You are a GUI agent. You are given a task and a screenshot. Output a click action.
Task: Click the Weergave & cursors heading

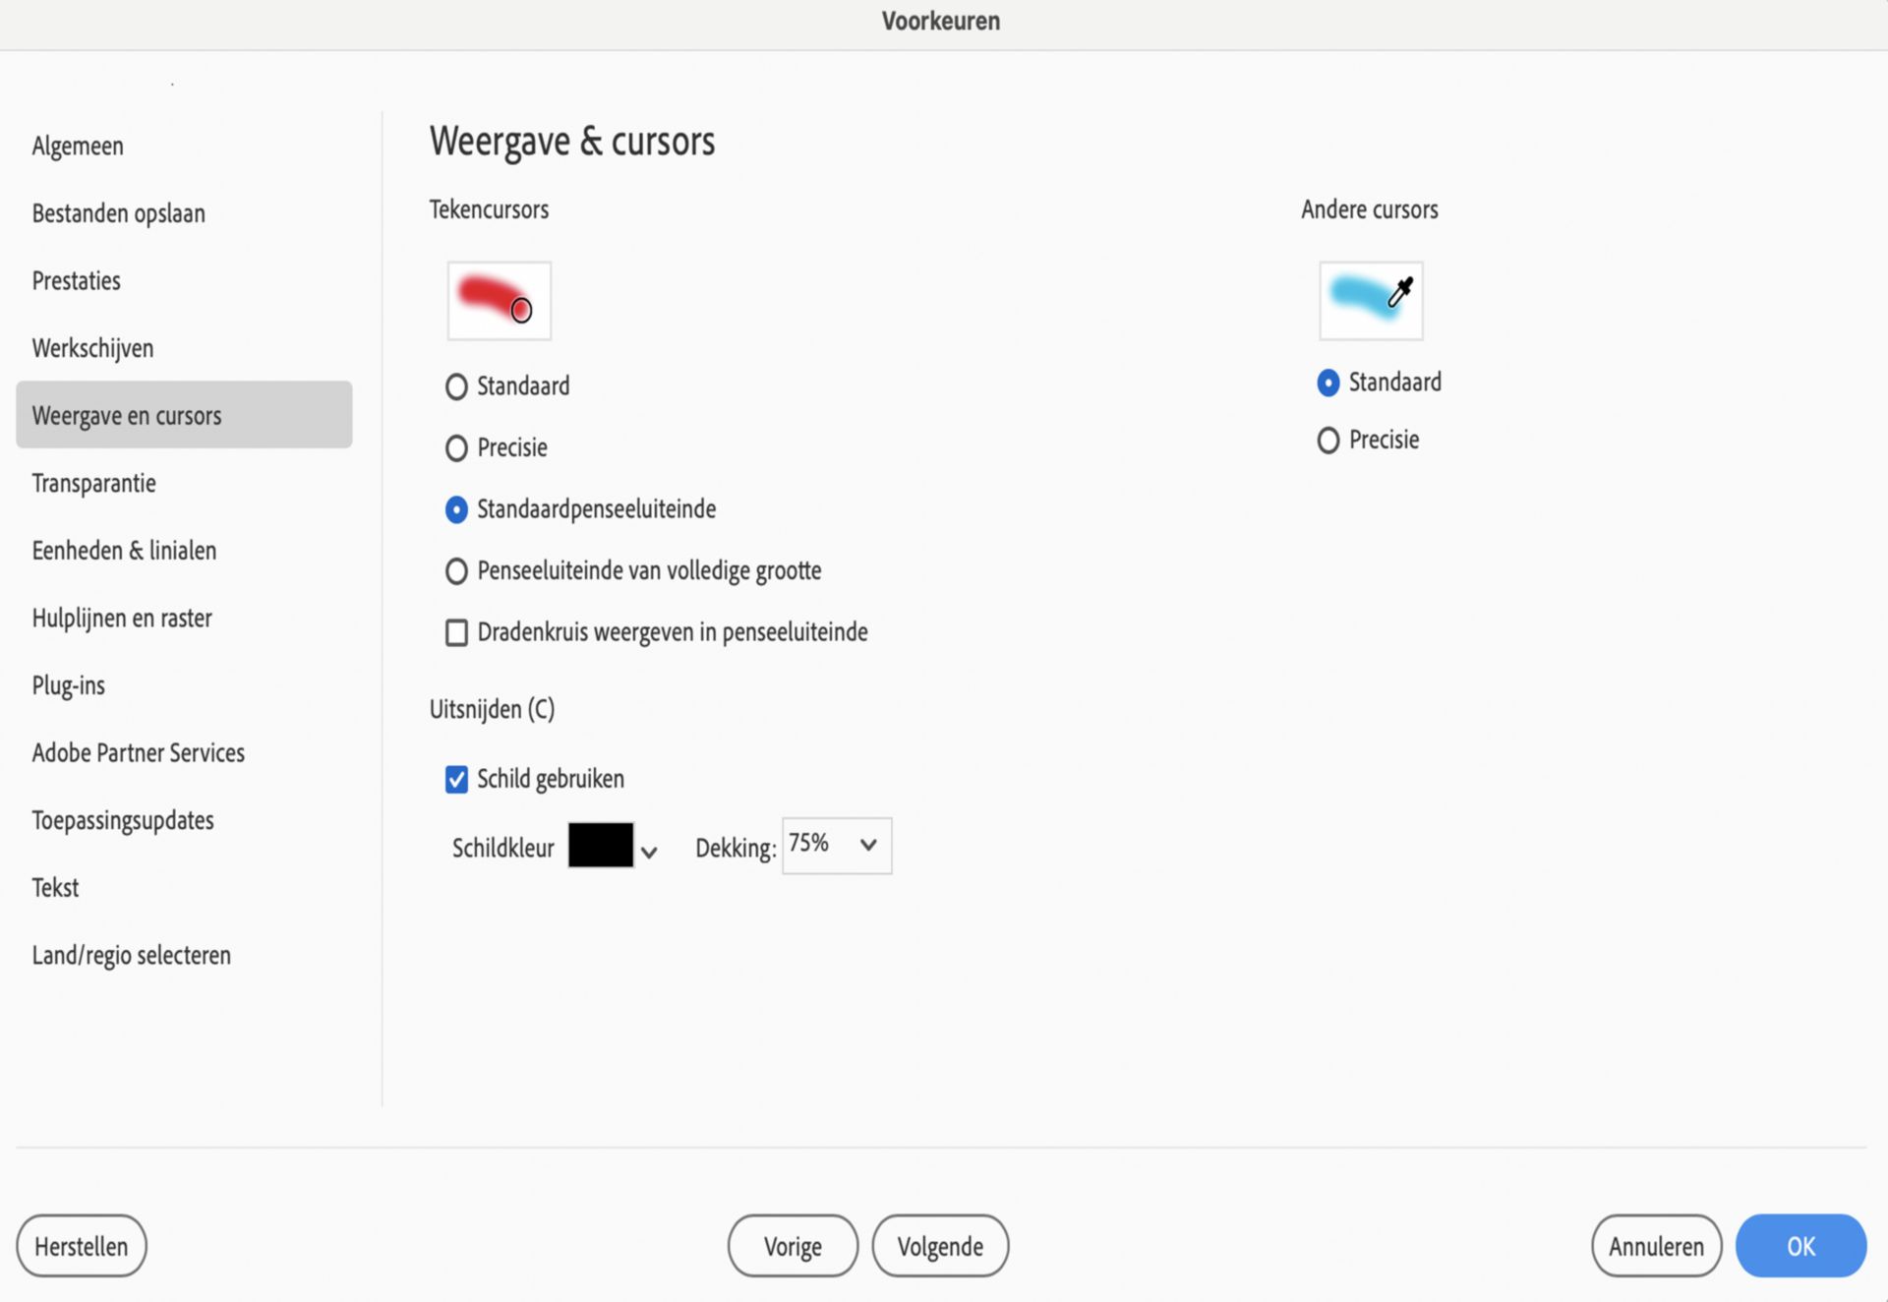[x=572, y=142]
